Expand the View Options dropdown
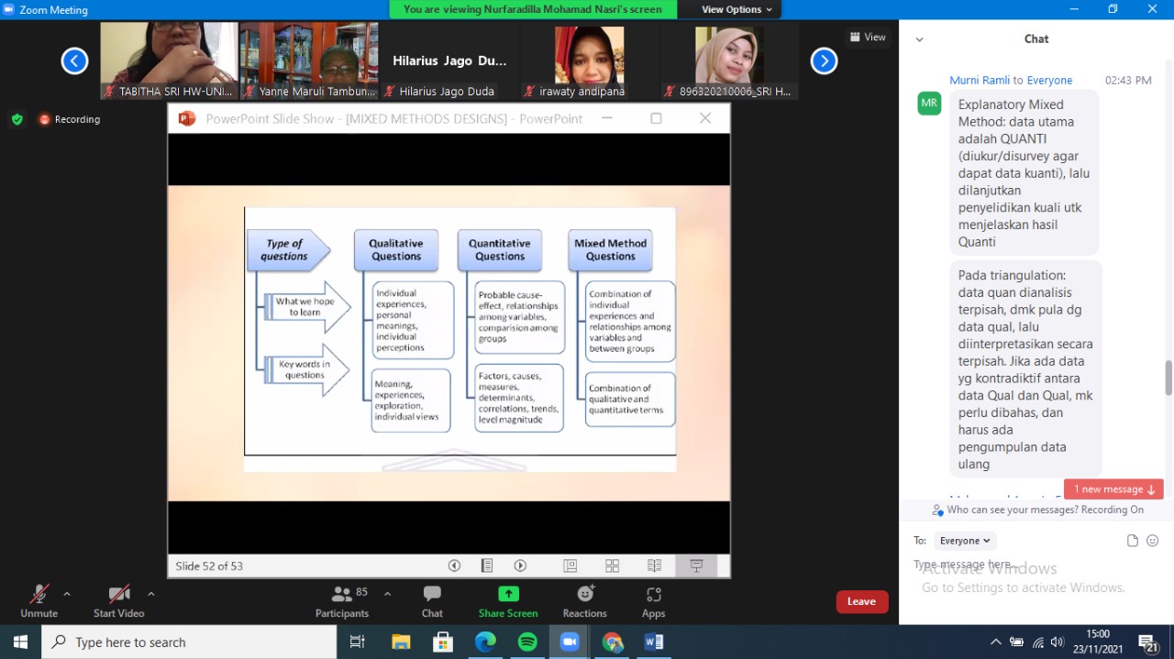 click(737, 9)
